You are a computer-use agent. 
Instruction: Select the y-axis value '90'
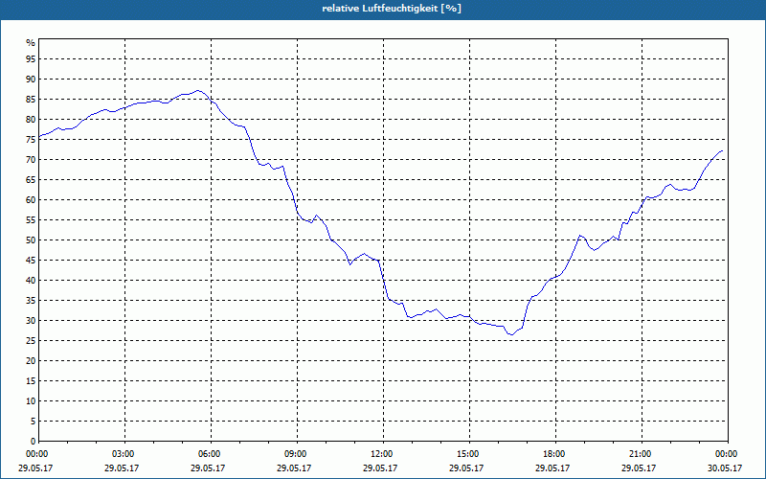point(31,80)
